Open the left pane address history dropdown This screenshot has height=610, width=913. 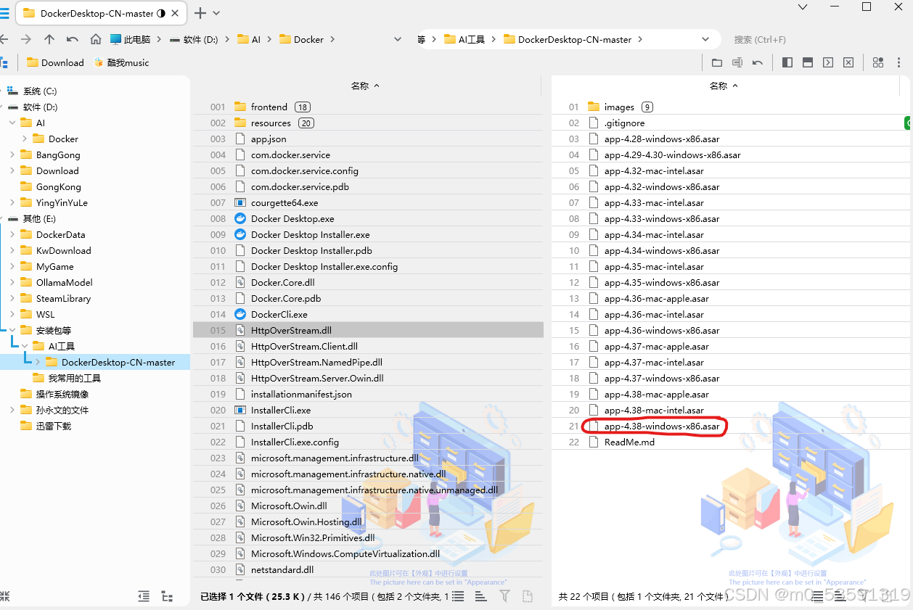(x=397, y=39)
